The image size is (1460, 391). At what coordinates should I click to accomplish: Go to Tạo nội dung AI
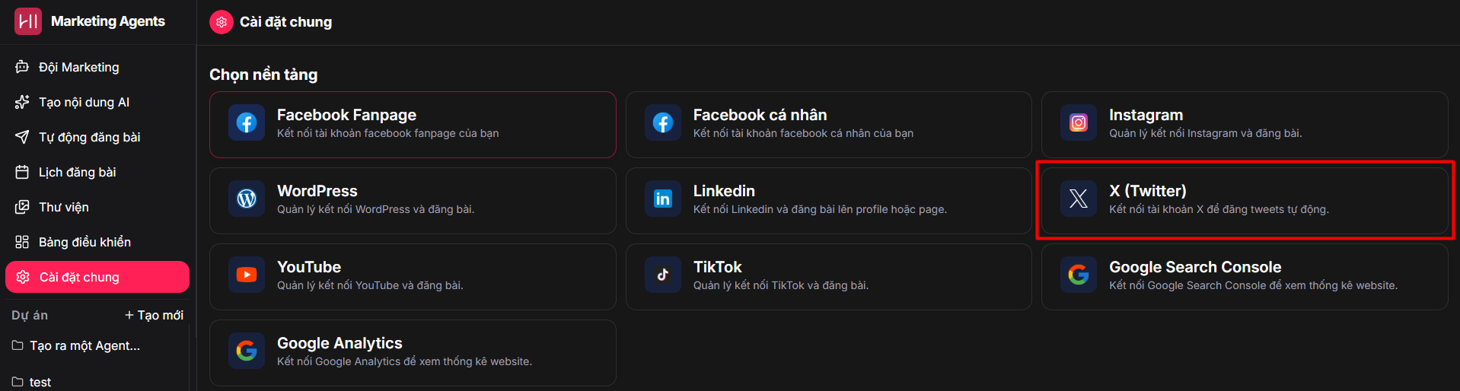[x=84, y=102]
